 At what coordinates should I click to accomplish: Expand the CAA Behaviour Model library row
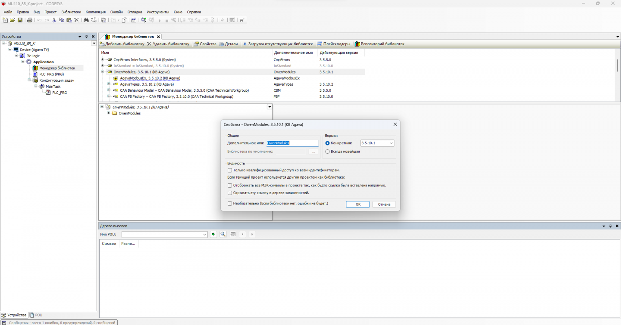pyautogui.click(x=109, y=90)
